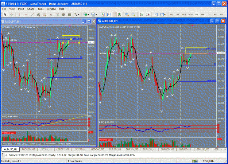Activate the crosshair tool
This screenshot has width=228, height=164.
[x=12, y=14]
